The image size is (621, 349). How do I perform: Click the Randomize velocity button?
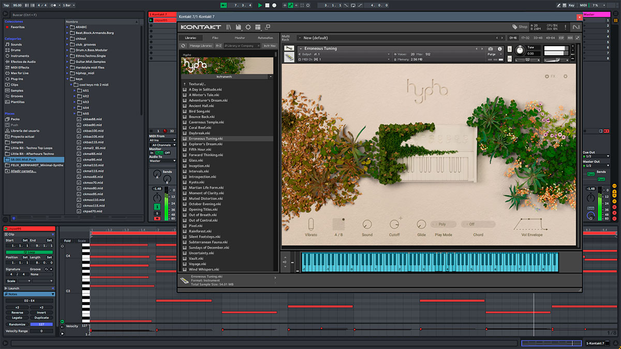(x=17, y=324)
